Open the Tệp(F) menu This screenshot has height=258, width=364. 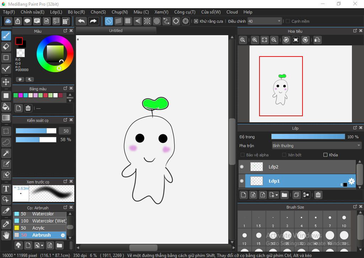point(9,12)
